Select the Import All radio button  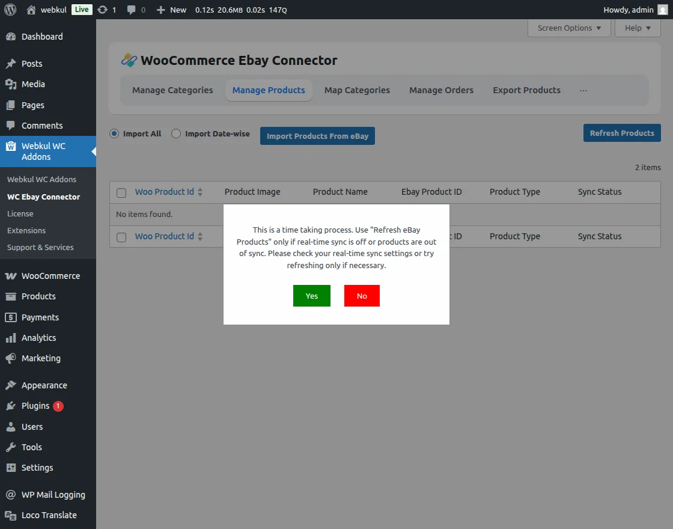(114, 133)
